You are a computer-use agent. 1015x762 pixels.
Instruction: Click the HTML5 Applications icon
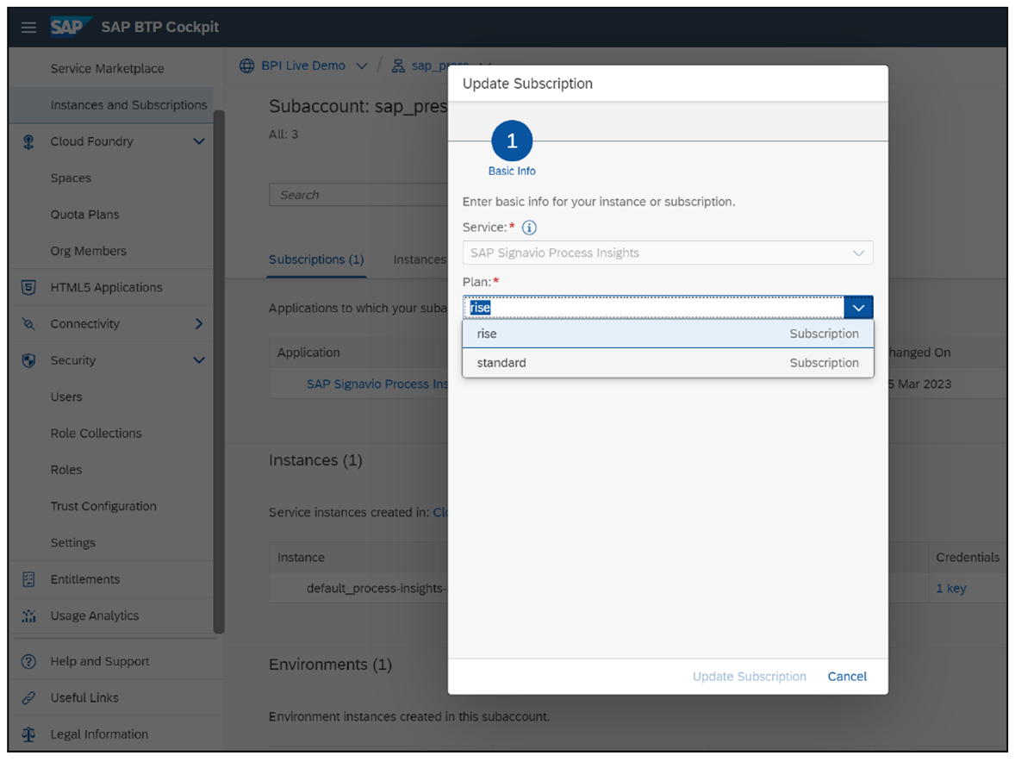(28, 288)
